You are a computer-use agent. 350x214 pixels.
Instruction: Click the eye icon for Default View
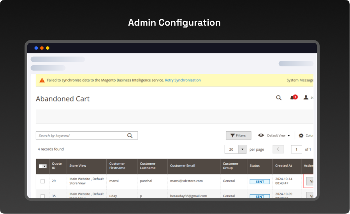[x=261, y=136]
